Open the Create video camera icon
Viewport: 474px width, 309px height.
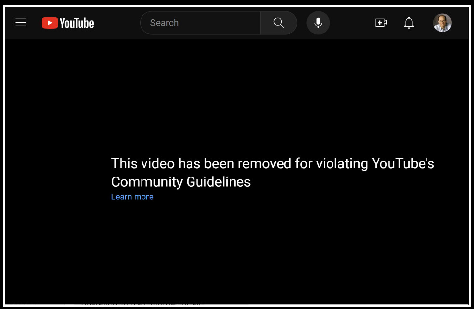point(381,23)
